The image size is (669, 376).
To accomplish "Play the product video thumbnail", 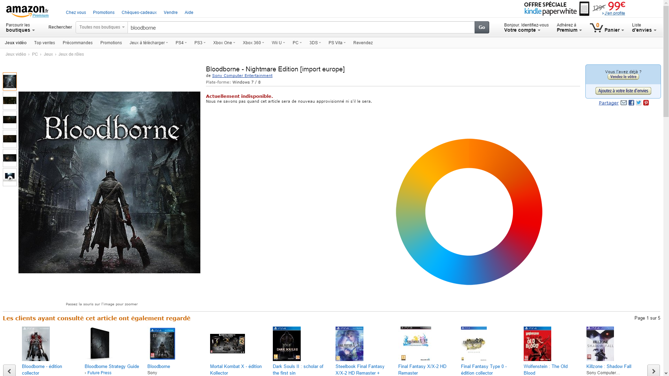I will click(10, 177).
